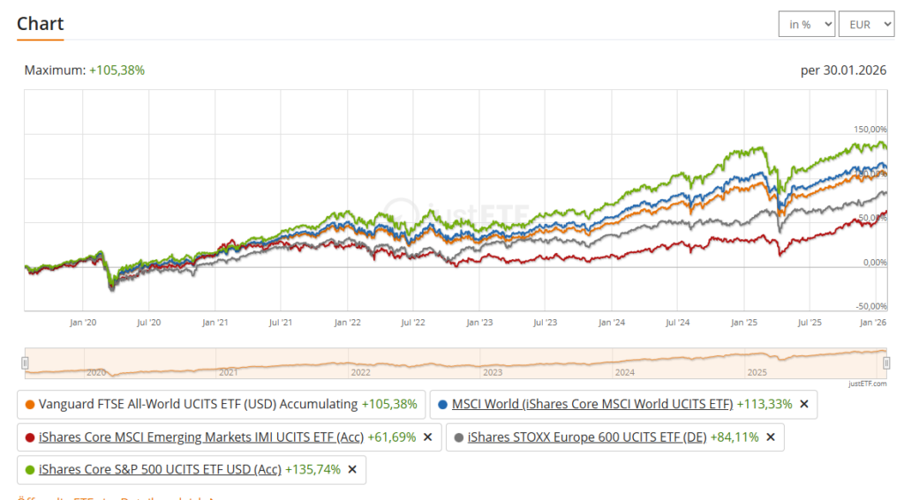
Task: Click the Vanguard FTSE All-World legend label
Action: [199, 404]
